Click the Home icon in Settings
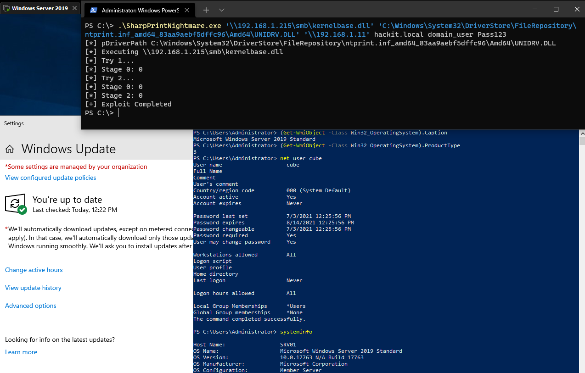 point(10,149)
